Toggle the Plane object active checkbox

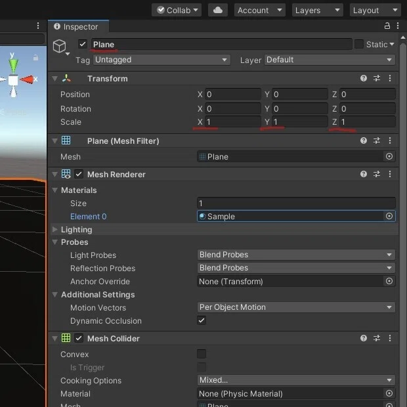pos(83,44)
